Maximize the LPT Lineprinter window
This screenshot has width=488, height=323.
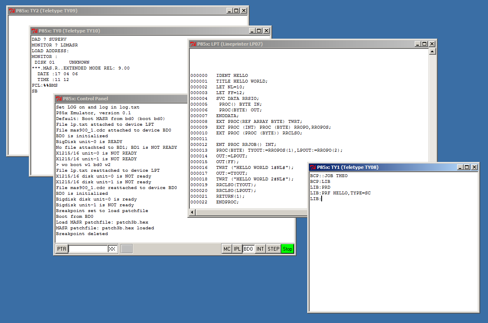(424, 44)
